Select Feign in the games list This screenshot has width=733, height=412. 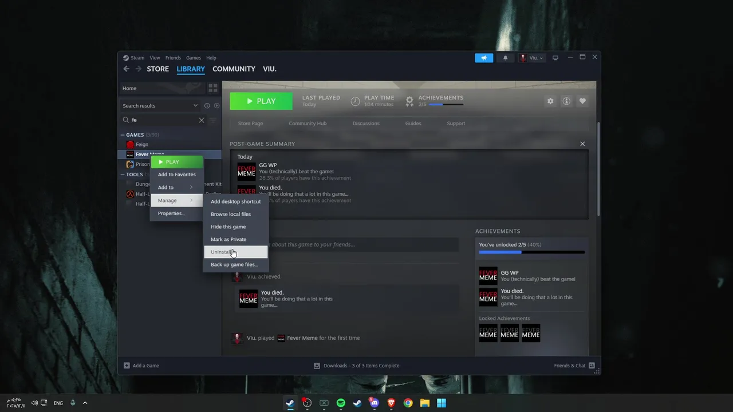pyautogui.click(x=170, y=144)
